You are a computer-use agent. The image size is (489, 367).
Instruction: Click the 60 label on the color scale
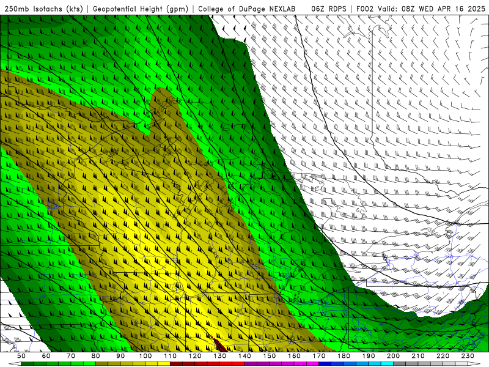[46, 356]
